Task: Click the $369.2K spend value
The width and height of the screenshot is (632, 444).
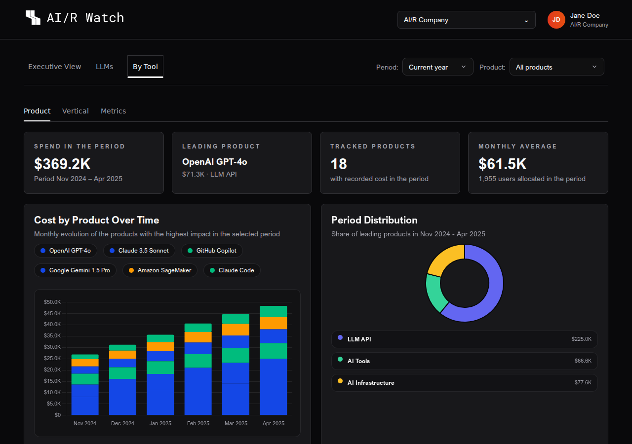Action: [x=62, y=164]
